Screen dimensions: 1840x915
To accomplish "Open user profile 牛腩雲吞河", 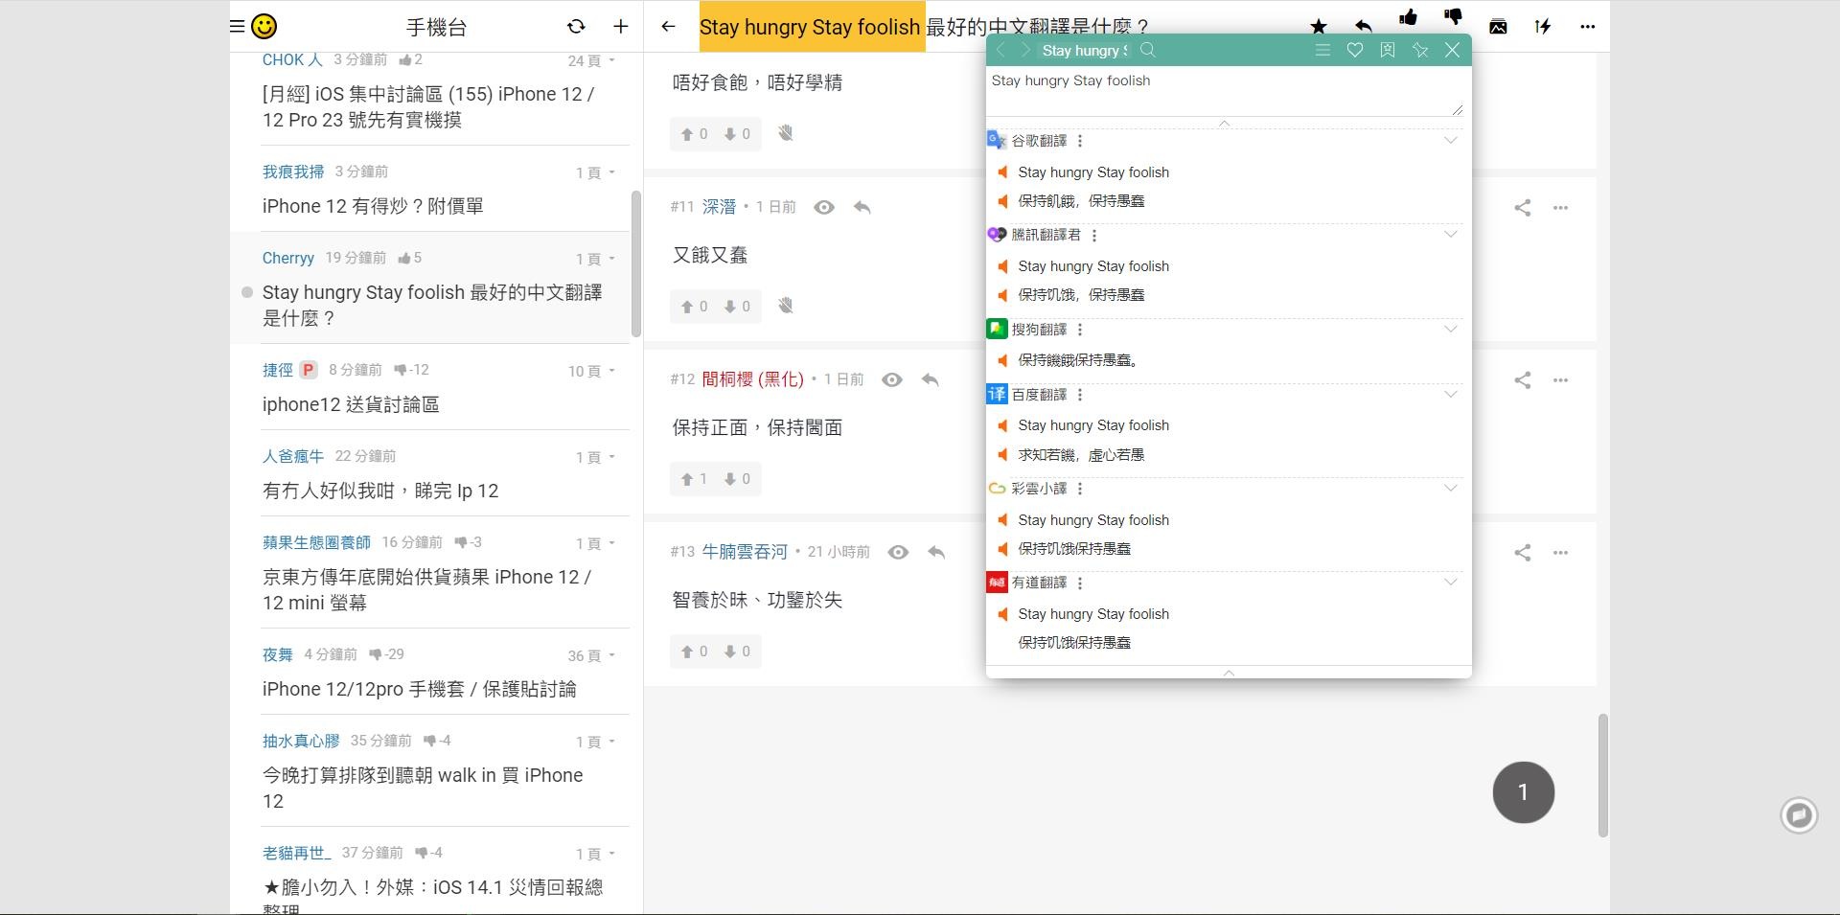I will point(745,552).
